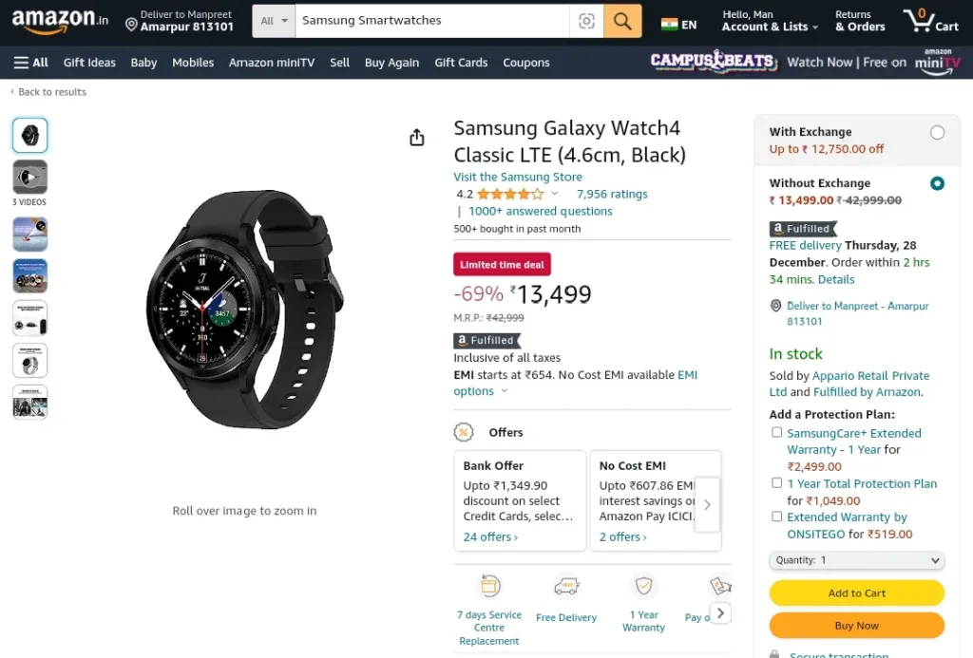Open the hamburger All menu
This screenshot has height=658, width=973.
(x=31, y=63)
